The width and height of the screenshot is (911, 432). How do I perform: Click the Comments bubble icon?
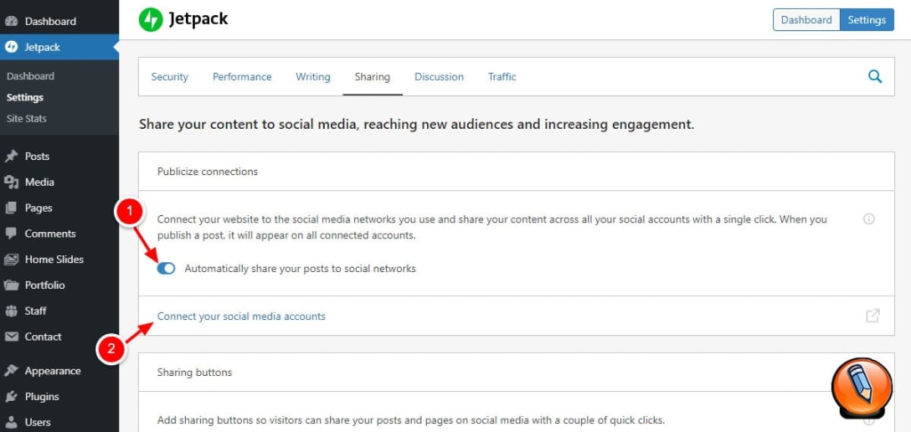11,234
